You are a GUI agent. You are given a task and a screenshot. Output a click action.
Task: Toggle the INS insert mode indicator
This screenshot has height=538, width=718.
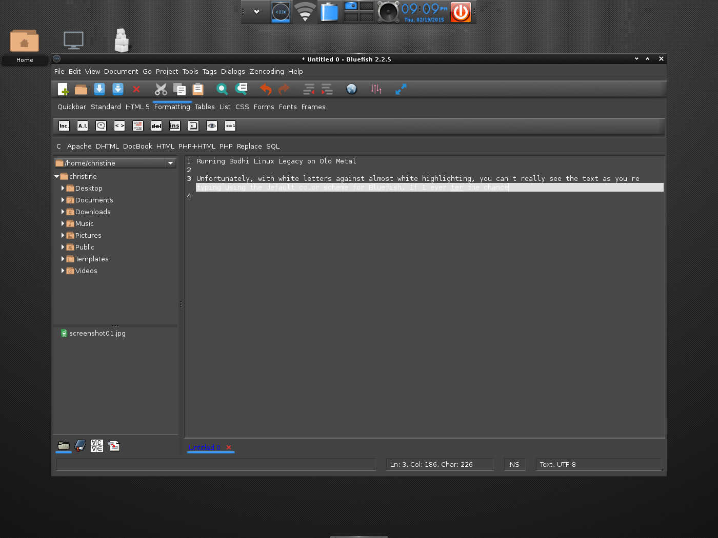[514, 464]
